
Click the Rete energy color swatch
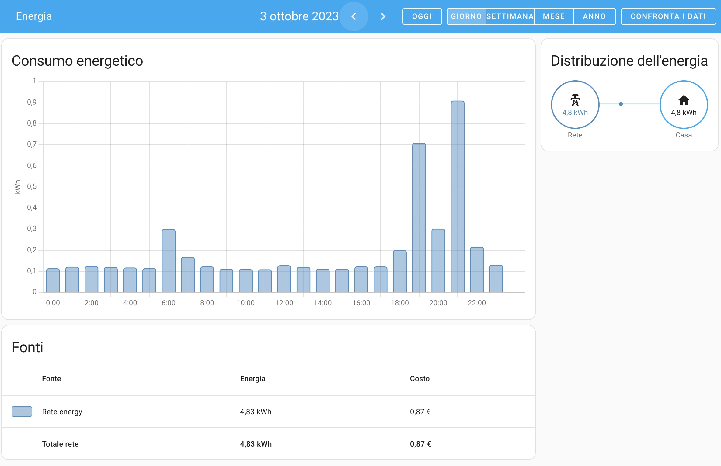click(x=22, y=412)
